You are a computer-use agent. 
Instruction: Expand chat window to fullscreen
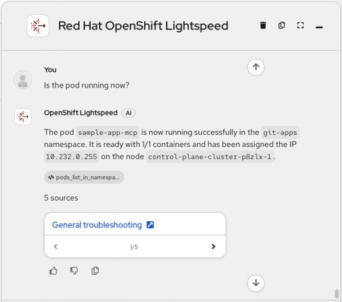[x=300, y=25]
